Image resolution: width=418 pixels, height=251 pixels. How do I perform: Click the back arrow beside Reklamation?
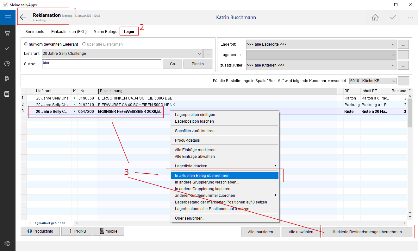coord(23,17)
